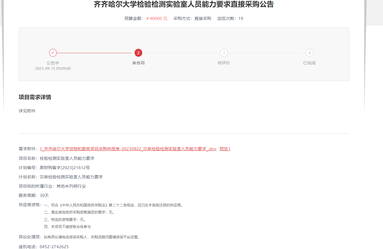This screenshot has height=249, width=383.
Task: Select the 审合同 step label
Action: (x=138, y=63)
